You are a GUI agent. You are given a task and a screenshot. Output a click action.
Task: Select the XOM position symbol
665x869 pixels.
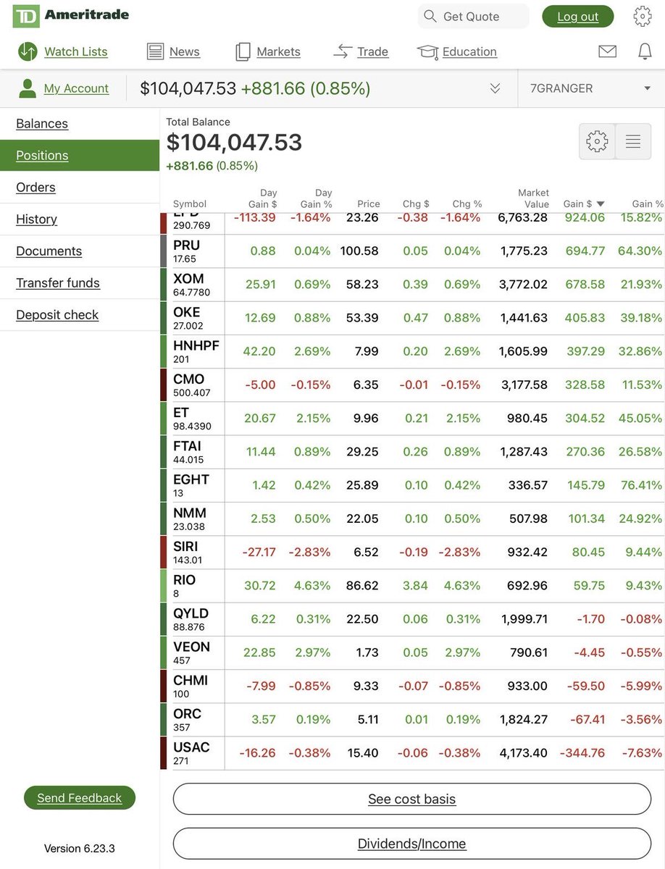[x=188, y=279]
